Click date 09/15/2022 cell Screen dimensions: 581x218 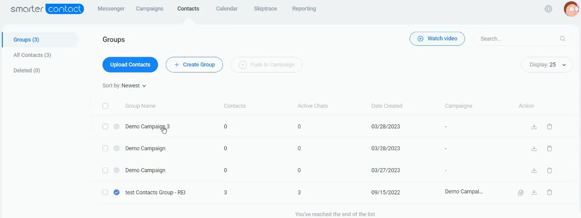386,192
